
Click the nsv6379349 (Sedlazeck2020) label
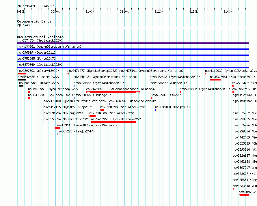pyautogui.click(x=40, y=65)
